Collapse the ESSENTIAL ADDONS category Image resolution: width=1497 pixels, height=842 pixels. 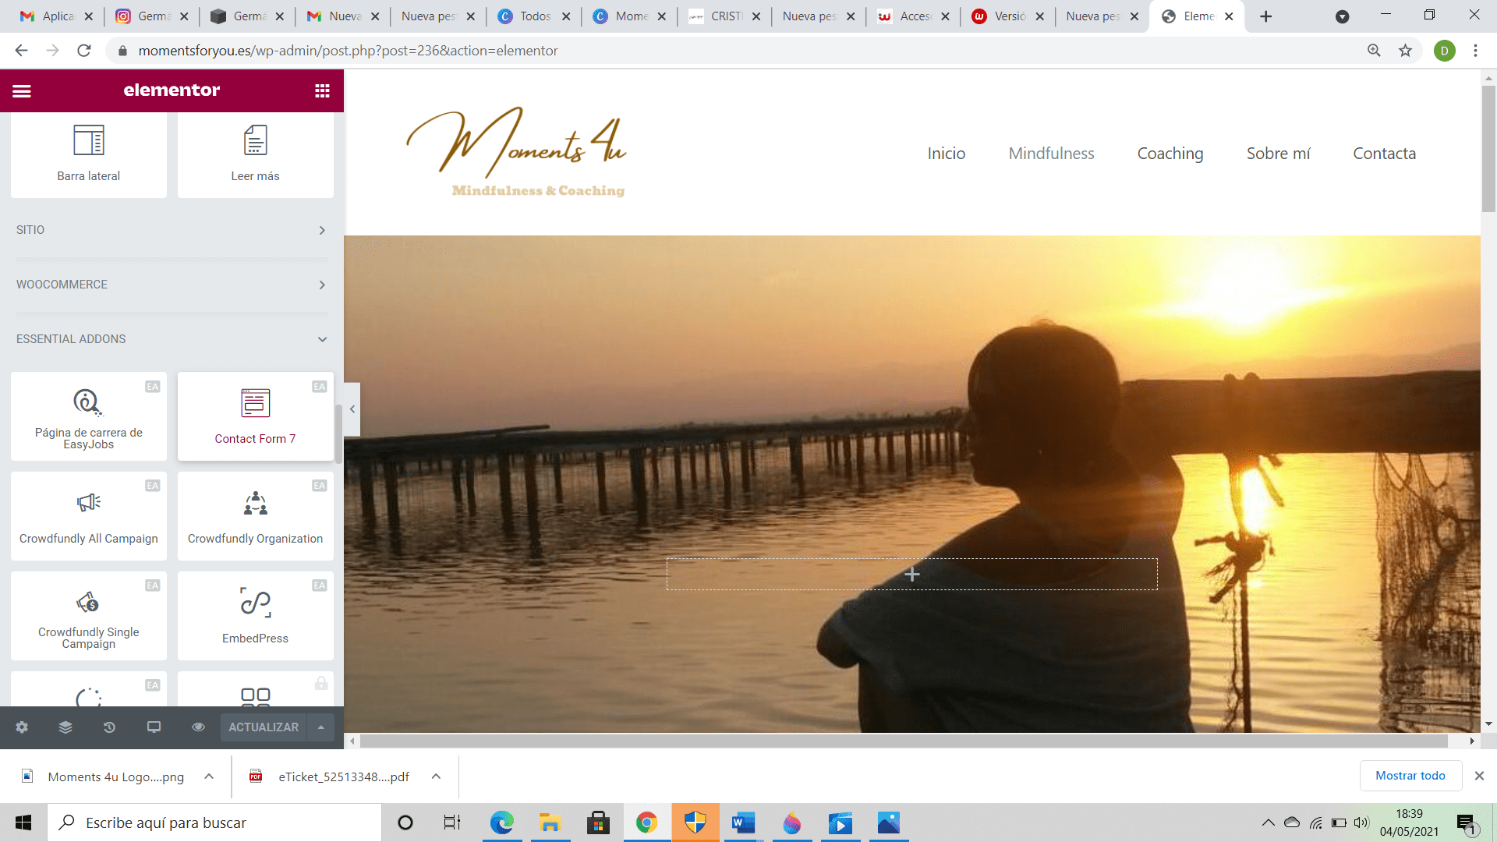pyautogui.click(x=172, y=339)
